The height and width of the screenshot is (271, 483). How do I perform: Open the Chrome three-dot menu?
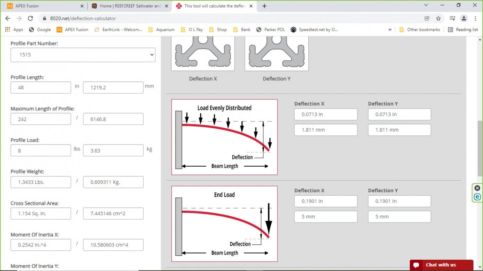click(475, 18)
